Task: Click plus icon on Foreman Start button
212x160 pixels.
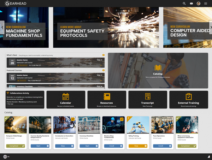Action: [48, 146]
